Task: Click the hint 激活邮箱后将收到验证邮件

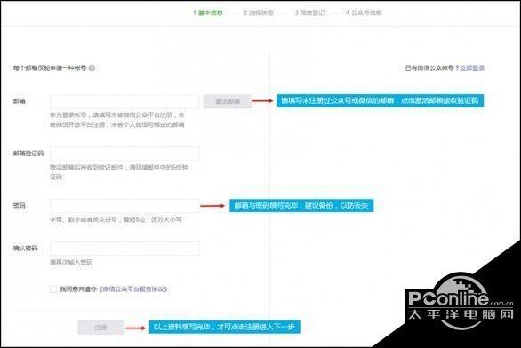Action: click(87, 167)
